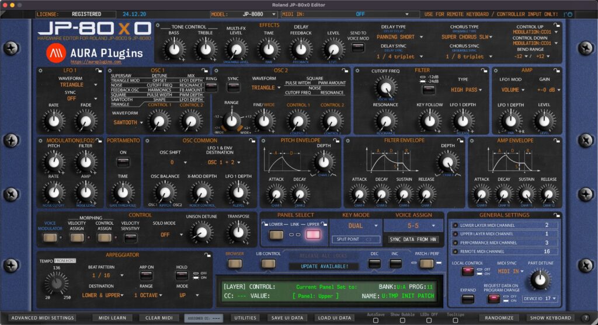Open the MODEL JP-8080 dropdown
598x325 pixels.
(x=244, y=14)
